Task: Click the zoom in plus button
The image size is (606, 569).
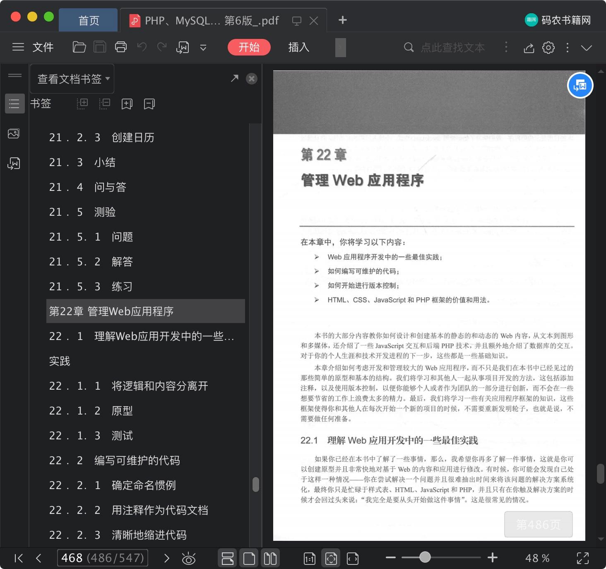Action: coord(492,557)
